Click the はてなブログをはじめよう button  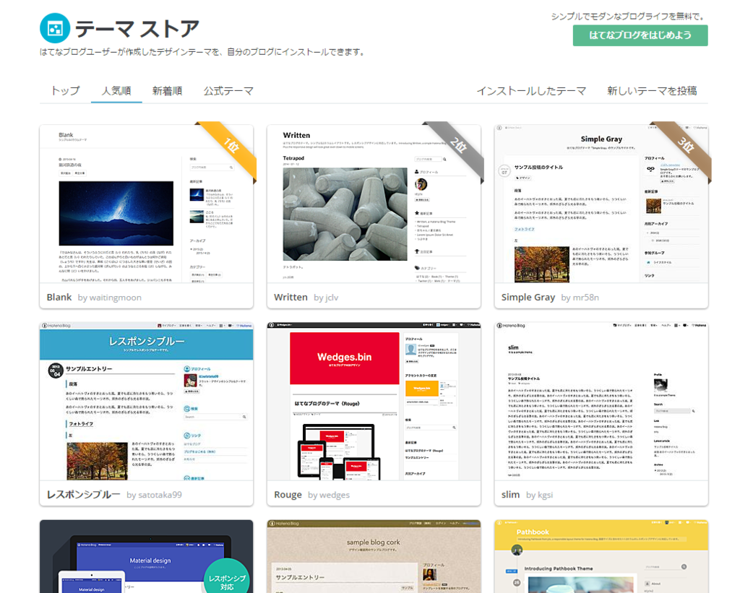pyautogui.click(x=640, y=35)
